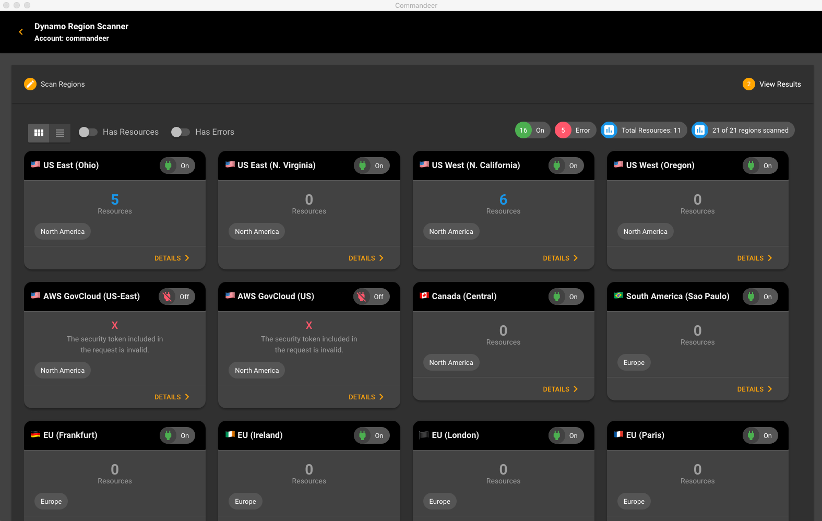
Task: Toggle US West (Oregon) On switch
Action: tap(760, 165)
